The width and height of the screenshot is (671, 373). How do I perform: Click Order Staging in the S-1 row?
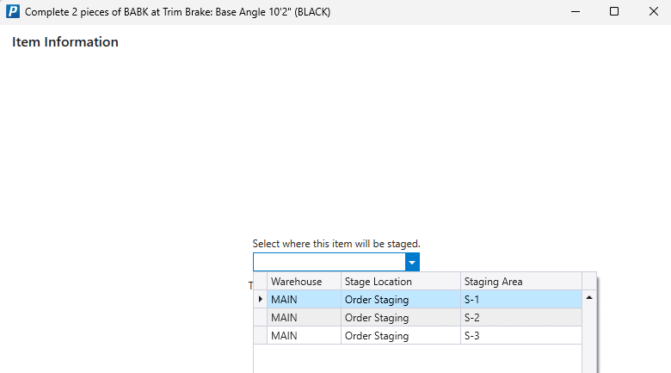[x=400, y=300]
